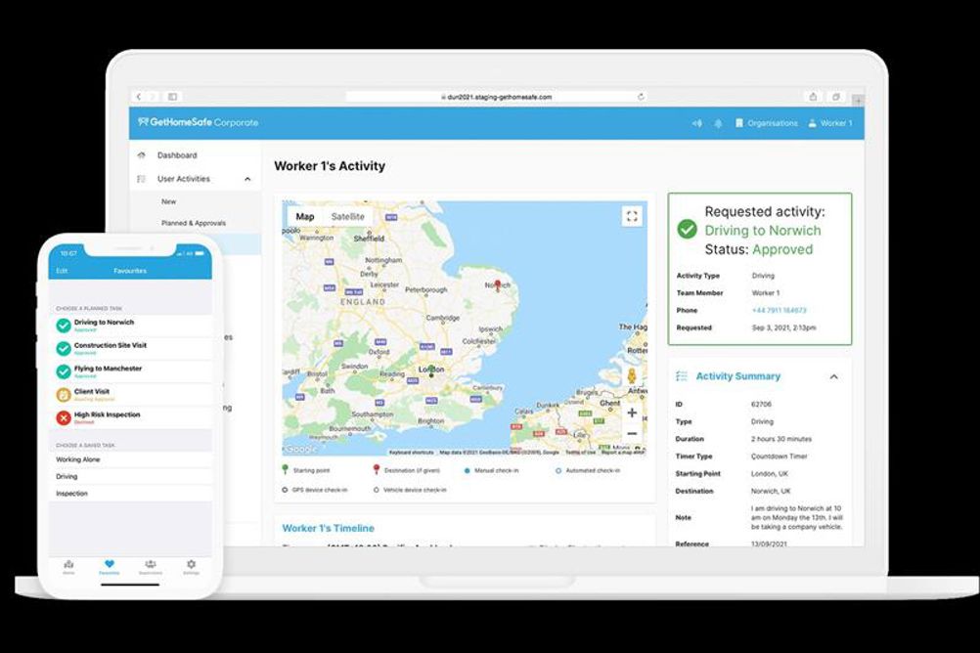Go back with the browser back arrow

point(139,97)
